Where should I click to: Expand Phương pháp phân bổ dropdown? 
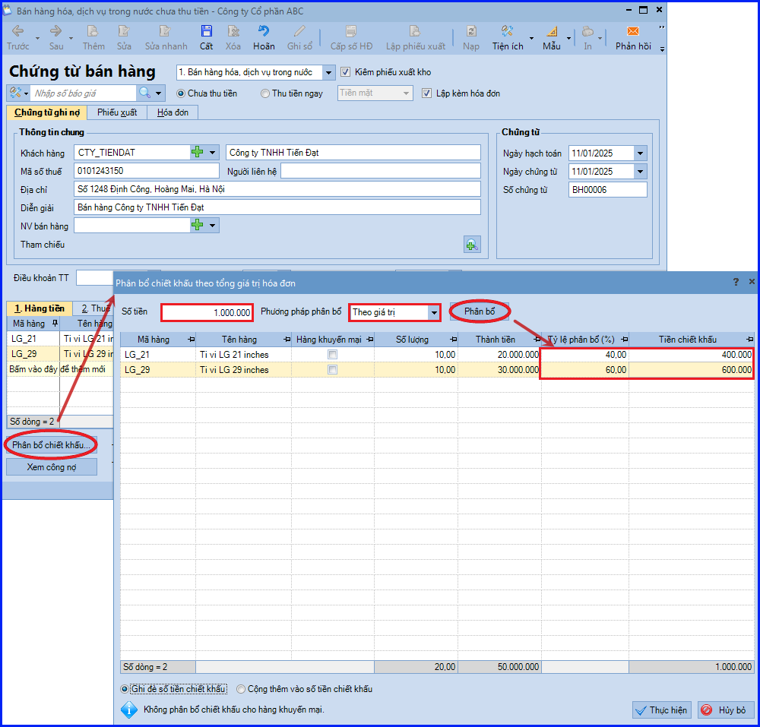tap(434, 312)
